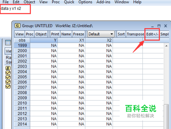Click the Group window G icon
The image size is (171, 129).
(x=17, y=26)
